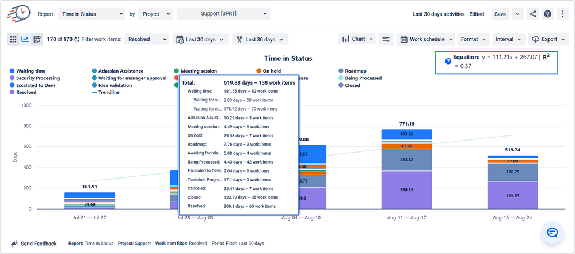Click the 771.19 bar total label
This screenshot has height=254, width=575.
click(x=407, y=124)
